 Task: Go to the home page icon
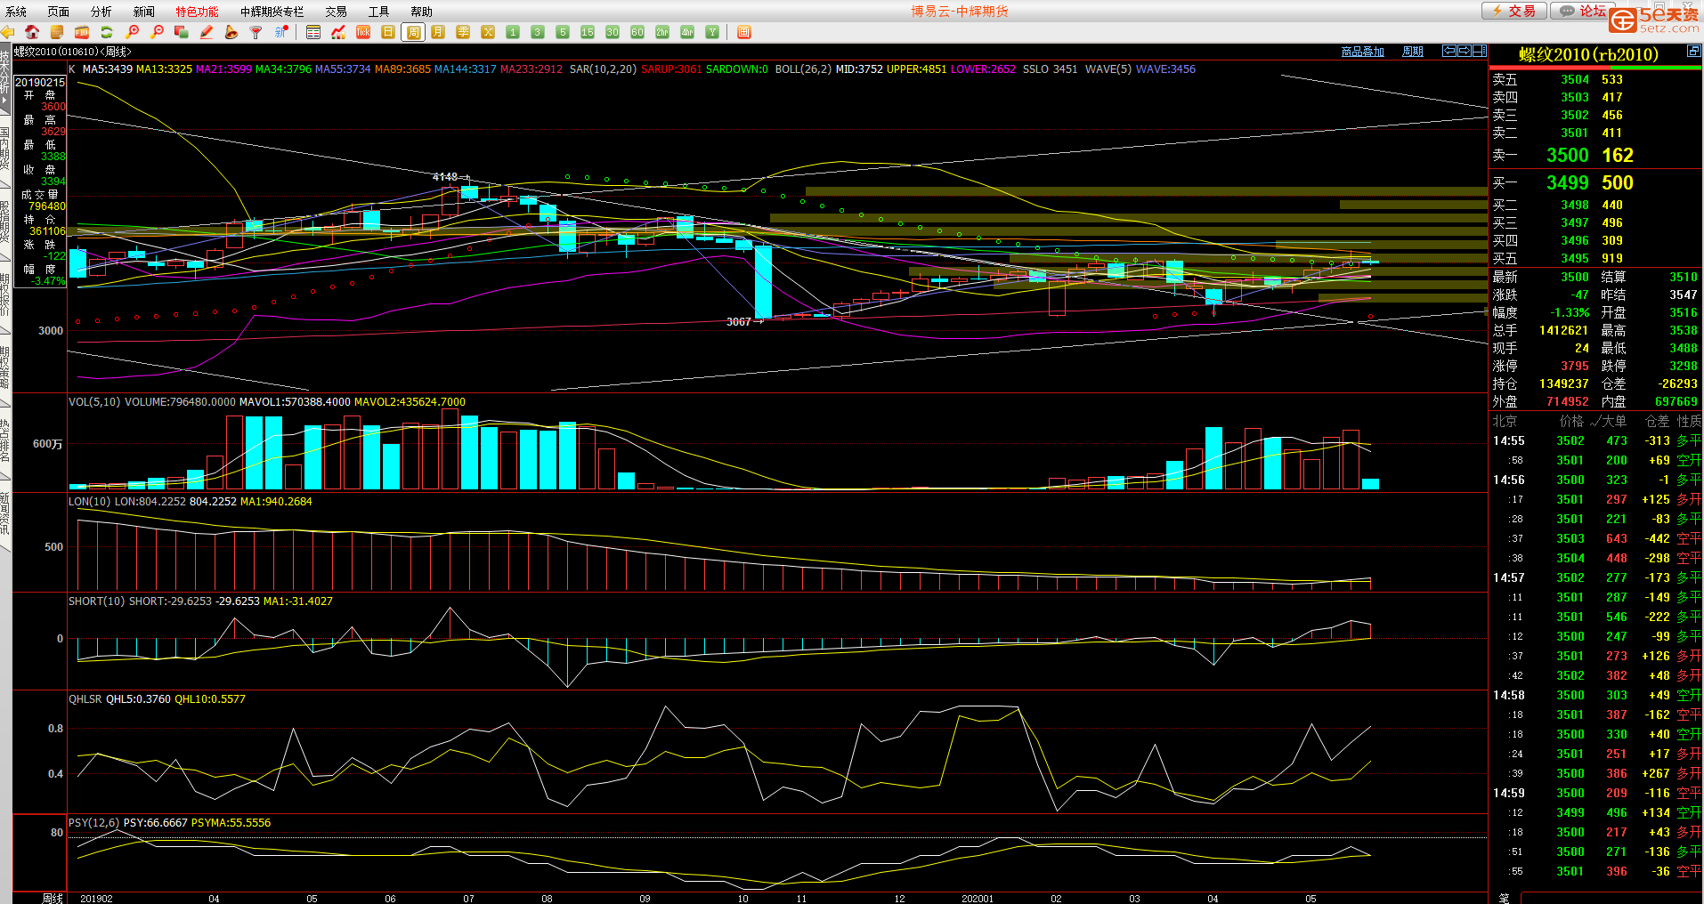click(32, 32)
